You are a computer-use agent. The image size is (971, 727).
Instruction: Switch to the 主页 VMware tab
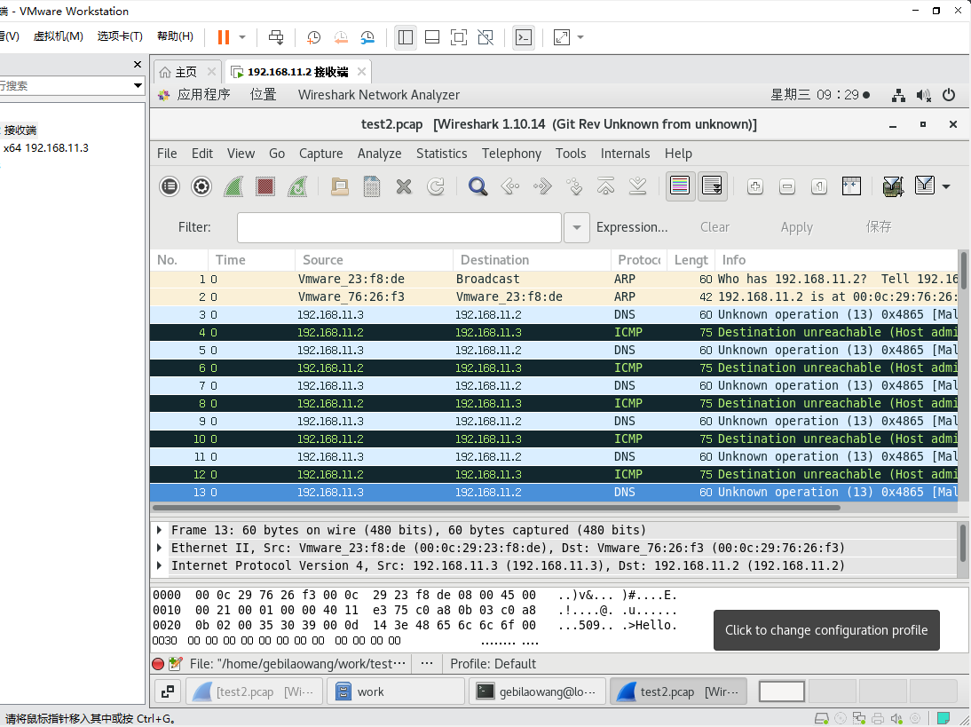pos(186,72)
